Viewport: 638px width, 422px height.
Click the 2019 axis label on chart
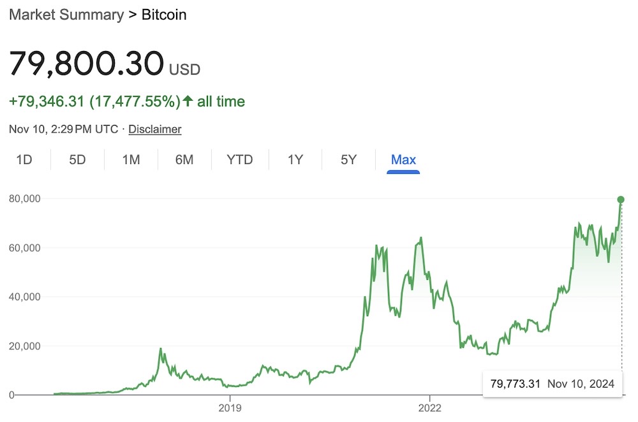230,407
